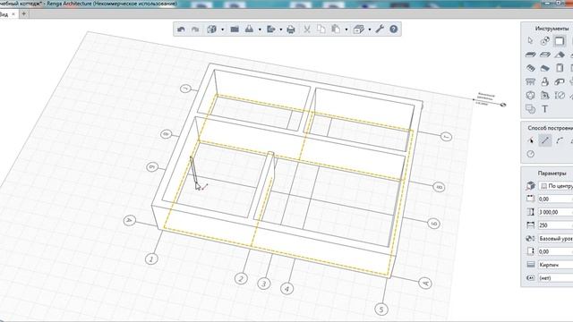Open settings via the wrench icon
Viewport: 573px width, 322px height.
380,30
